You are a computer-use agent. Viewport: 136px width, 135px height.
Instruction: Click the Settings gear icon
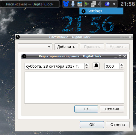coord(84,11)
